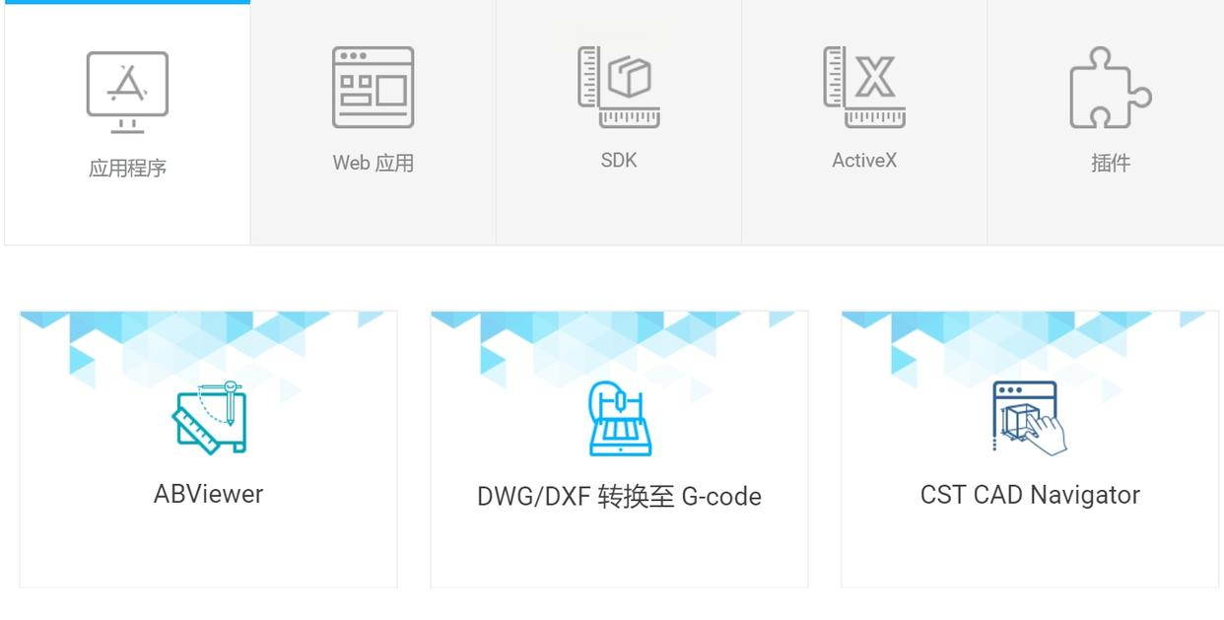Image resolution: width=1224 pixels, height=620 pixels.
Task: Show the 插件 tab label
Action: 1111,163
